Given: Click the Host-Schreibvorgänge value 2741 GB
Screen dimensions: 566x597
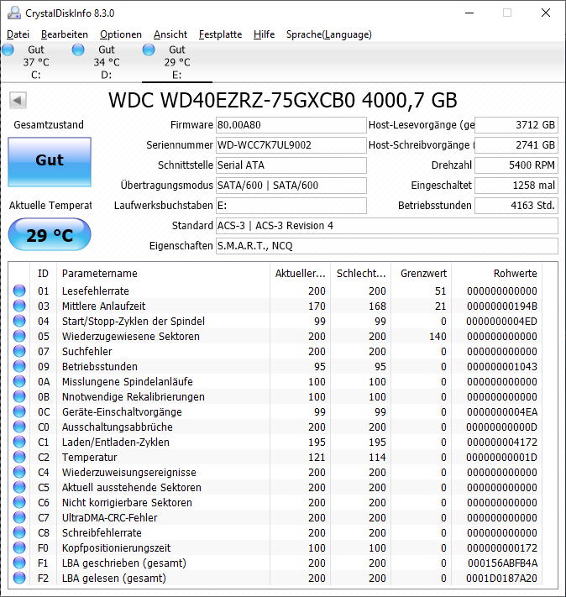Looking at the screenshot, I should (x=516, y=145).
